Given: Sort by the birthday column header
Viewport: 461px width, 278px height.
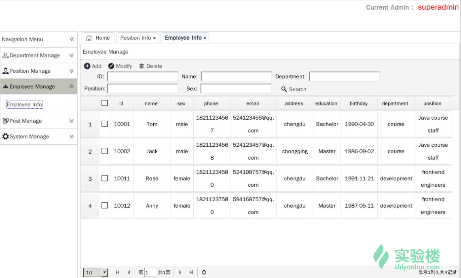Looking at the screenshot, I should pyautogui.click(x=359, y=103).
